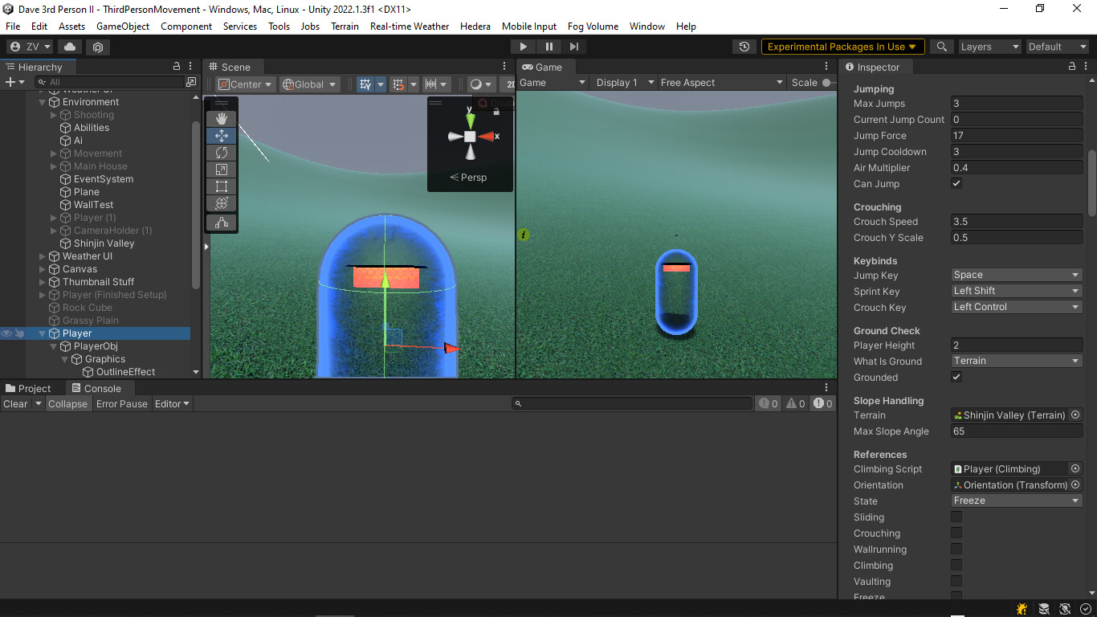Uncheck the Grounded checkbox

coord(956,377)
